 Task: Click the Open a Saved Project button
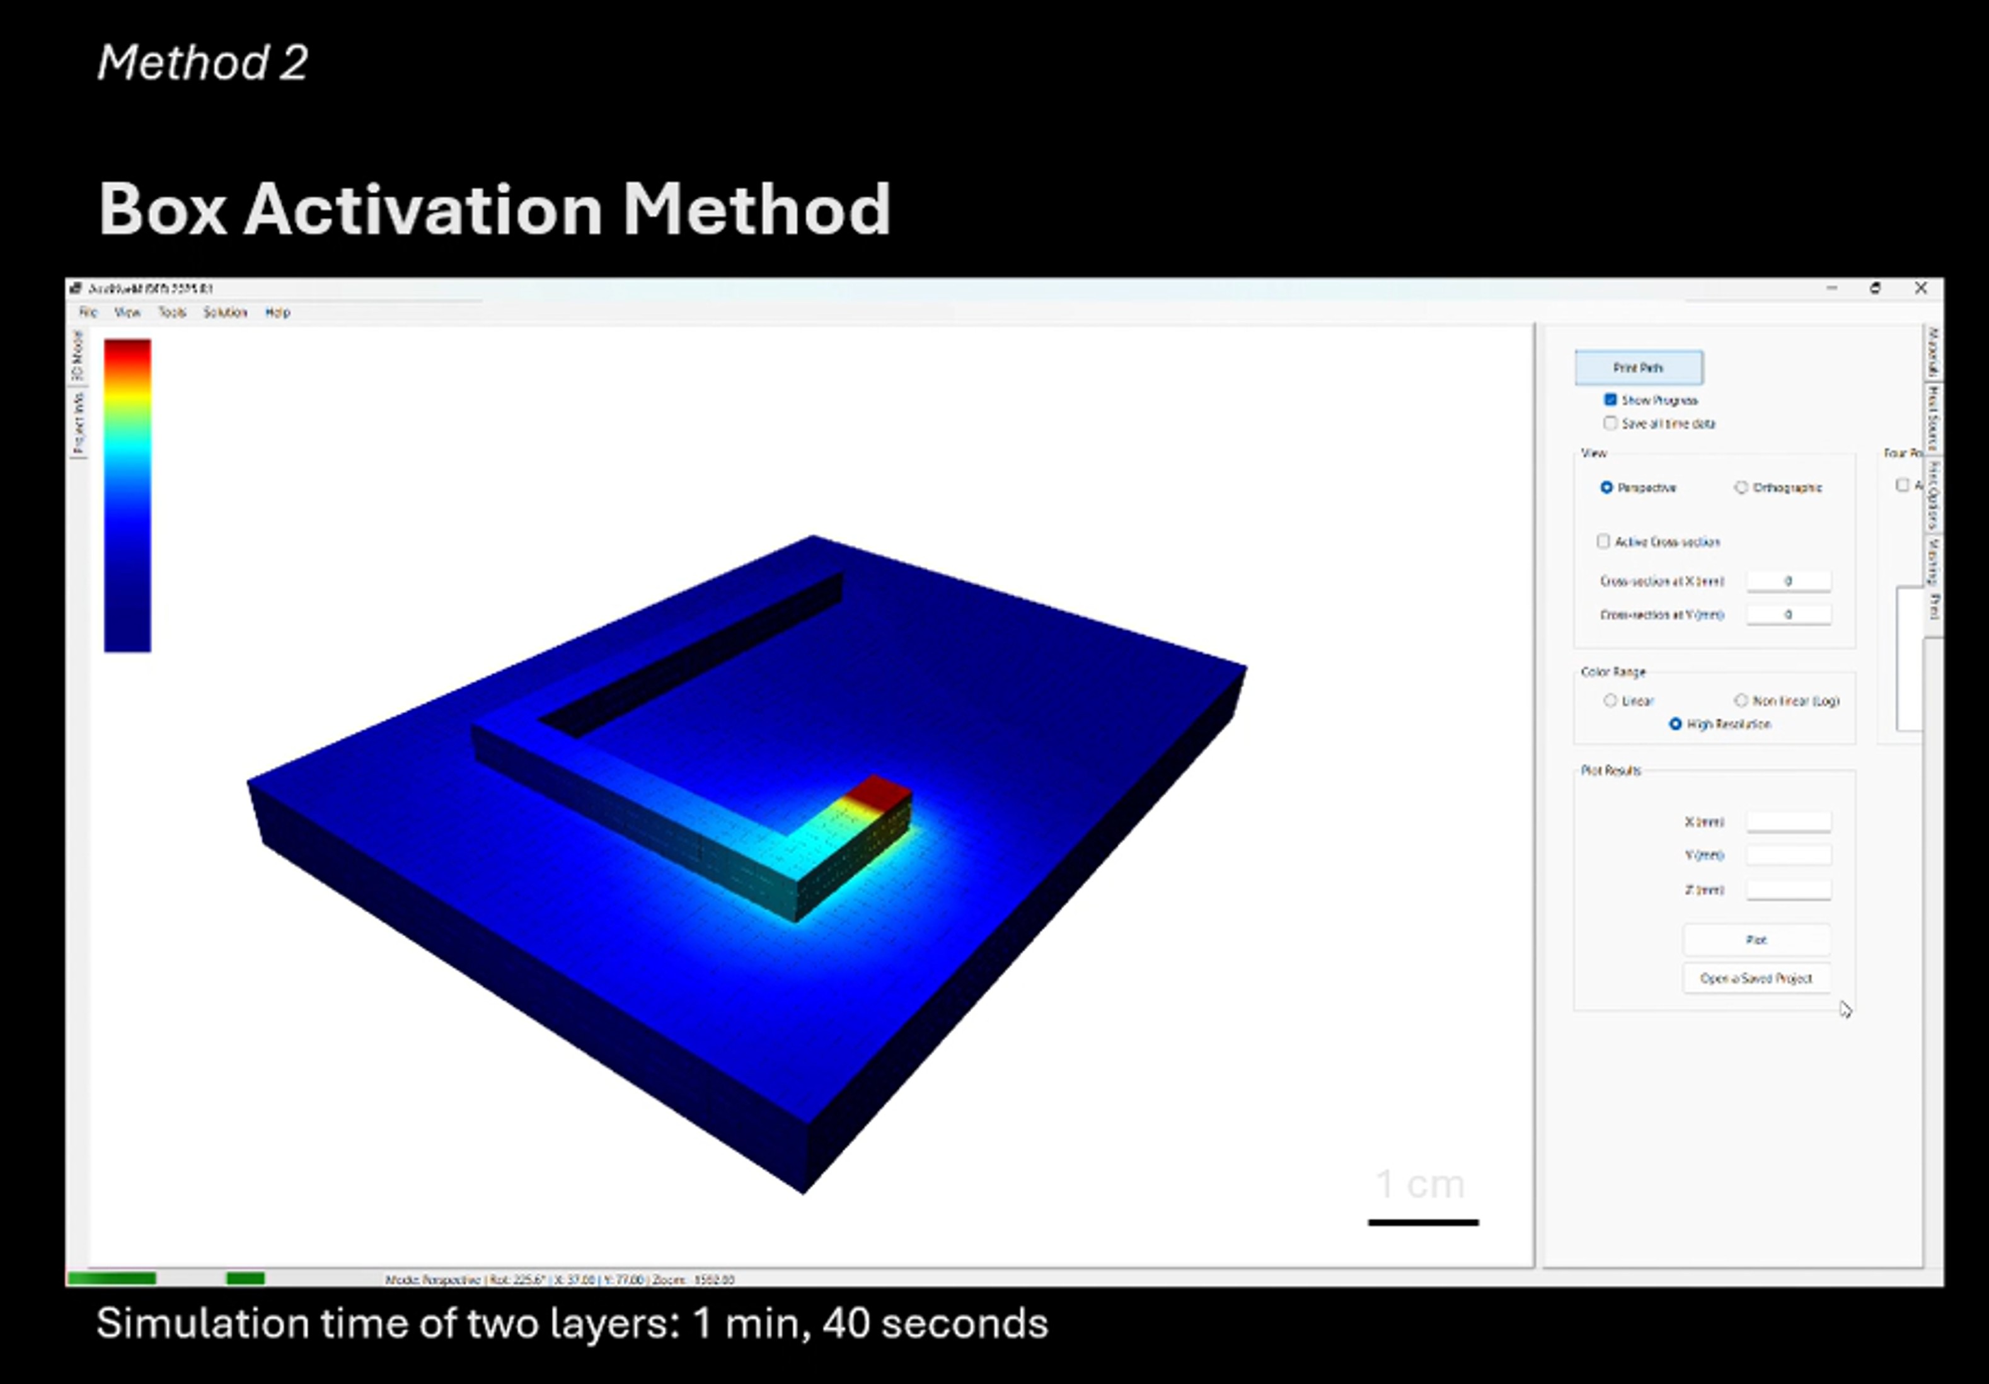coord(1756,979)
